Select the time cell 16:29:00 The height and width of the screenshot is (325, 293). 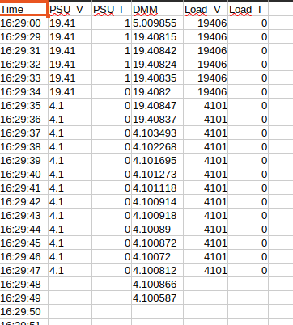point(24,23)
